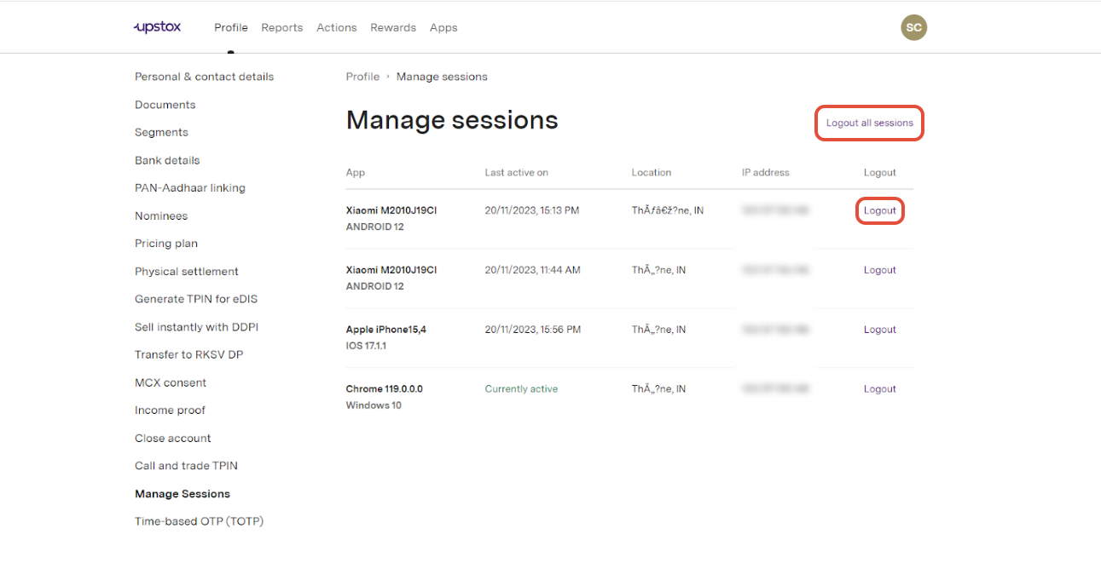
Task: Click the Upstox logo
Action: coord(158,27)
